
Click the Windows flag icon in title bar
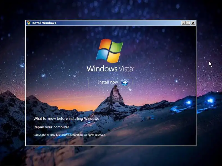(28, 23)
